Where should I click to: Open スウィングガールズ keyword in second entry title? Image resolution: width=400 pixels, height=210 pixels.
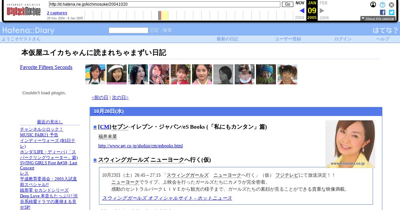[x=123, y=160]
